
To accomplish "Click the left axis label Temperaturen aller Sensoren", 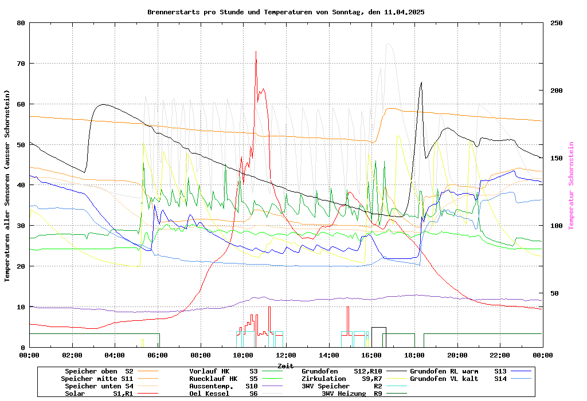I will click(x=7, y=186).
